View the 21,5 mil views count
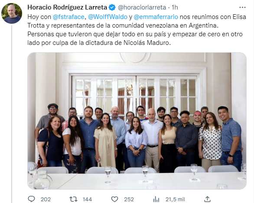The width and height of the screenshot is (254, 203). click(x=175, y=200)
